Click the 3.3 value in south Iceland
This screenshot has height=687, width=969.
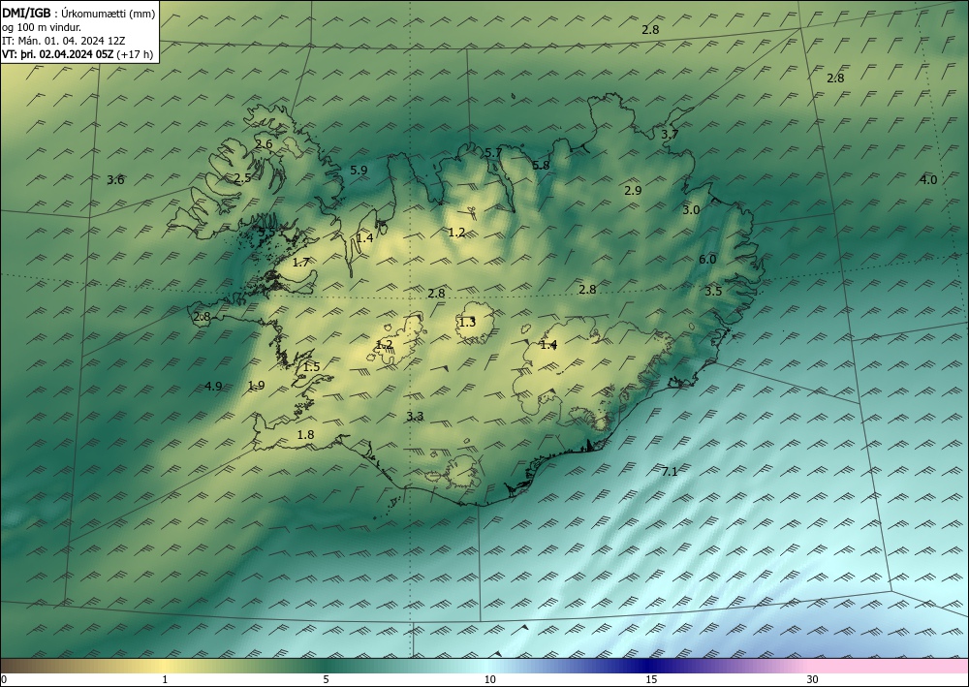click(416, 417)
